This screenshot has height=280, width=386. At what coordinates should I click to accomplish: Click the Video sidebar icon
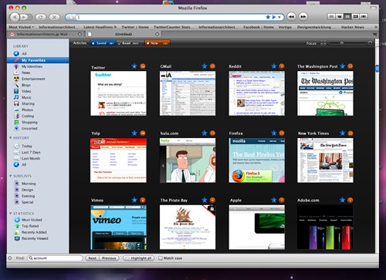point(16,91)
